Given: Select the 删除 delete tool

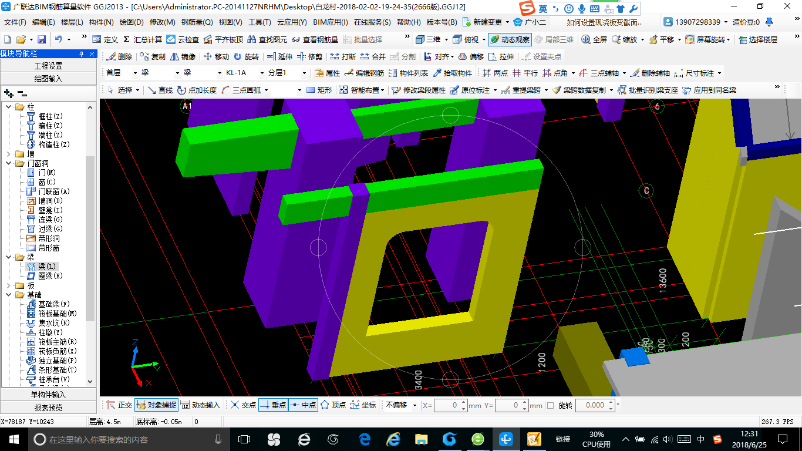Looking at the screenshot, I should tap(120, 56).
